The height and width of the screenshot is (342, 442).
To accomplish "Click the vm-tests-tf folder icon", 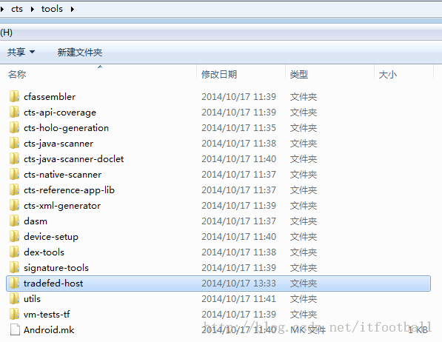I will [14, 314].
